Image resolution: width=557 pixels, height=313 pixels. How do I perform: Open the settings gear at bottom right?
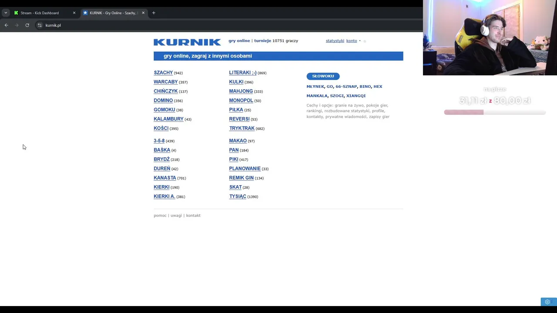point(547,302)
